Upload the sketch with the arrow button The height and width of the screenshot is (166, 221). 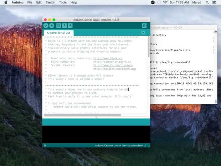click(x=52, y=26)
